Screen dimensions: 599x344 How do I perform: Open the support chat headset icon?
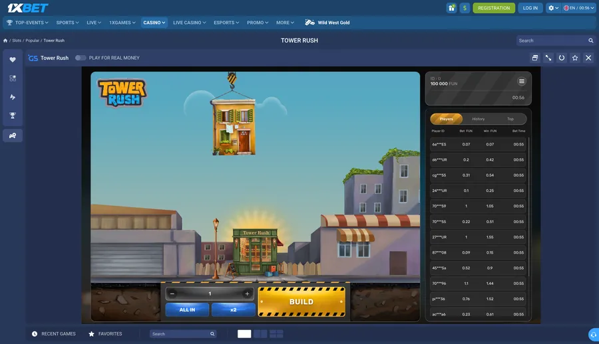click(x=593, y=335)
